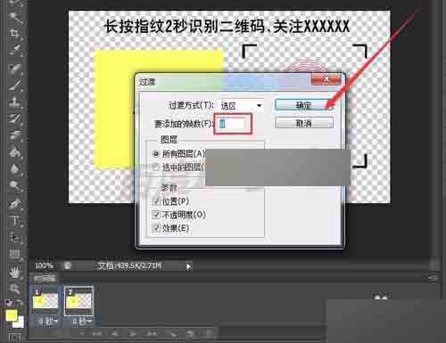
Task: Select the Path Selection tool
Action: pos(14,238)
